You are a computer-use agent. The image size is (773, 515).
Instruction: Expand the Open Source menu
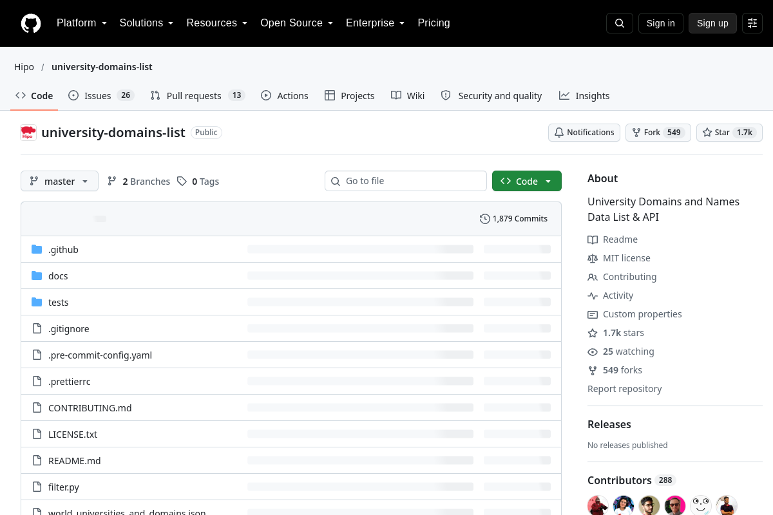click(x=297, y=23)
